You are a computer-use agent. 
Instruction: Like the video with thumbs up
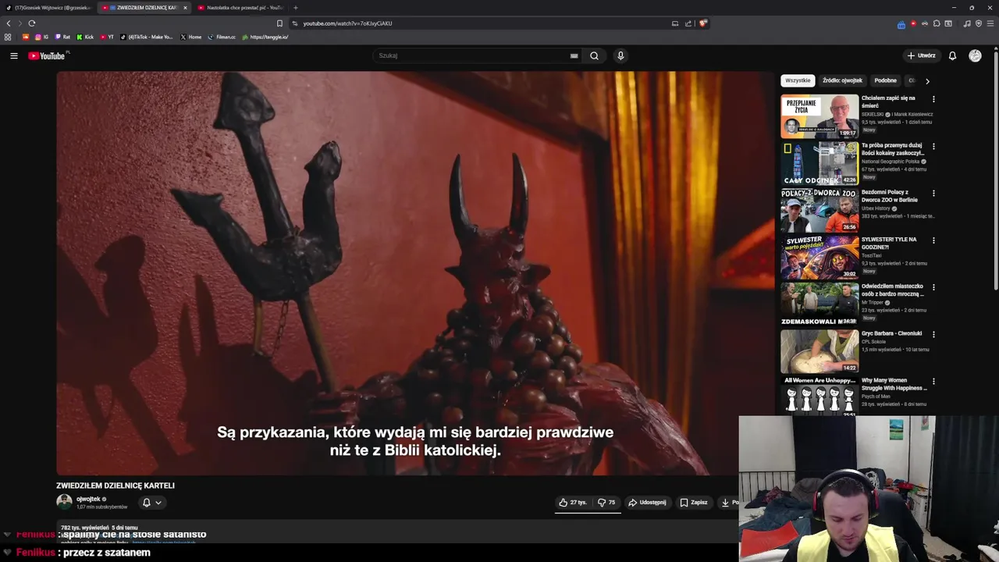tap(573, 503)
